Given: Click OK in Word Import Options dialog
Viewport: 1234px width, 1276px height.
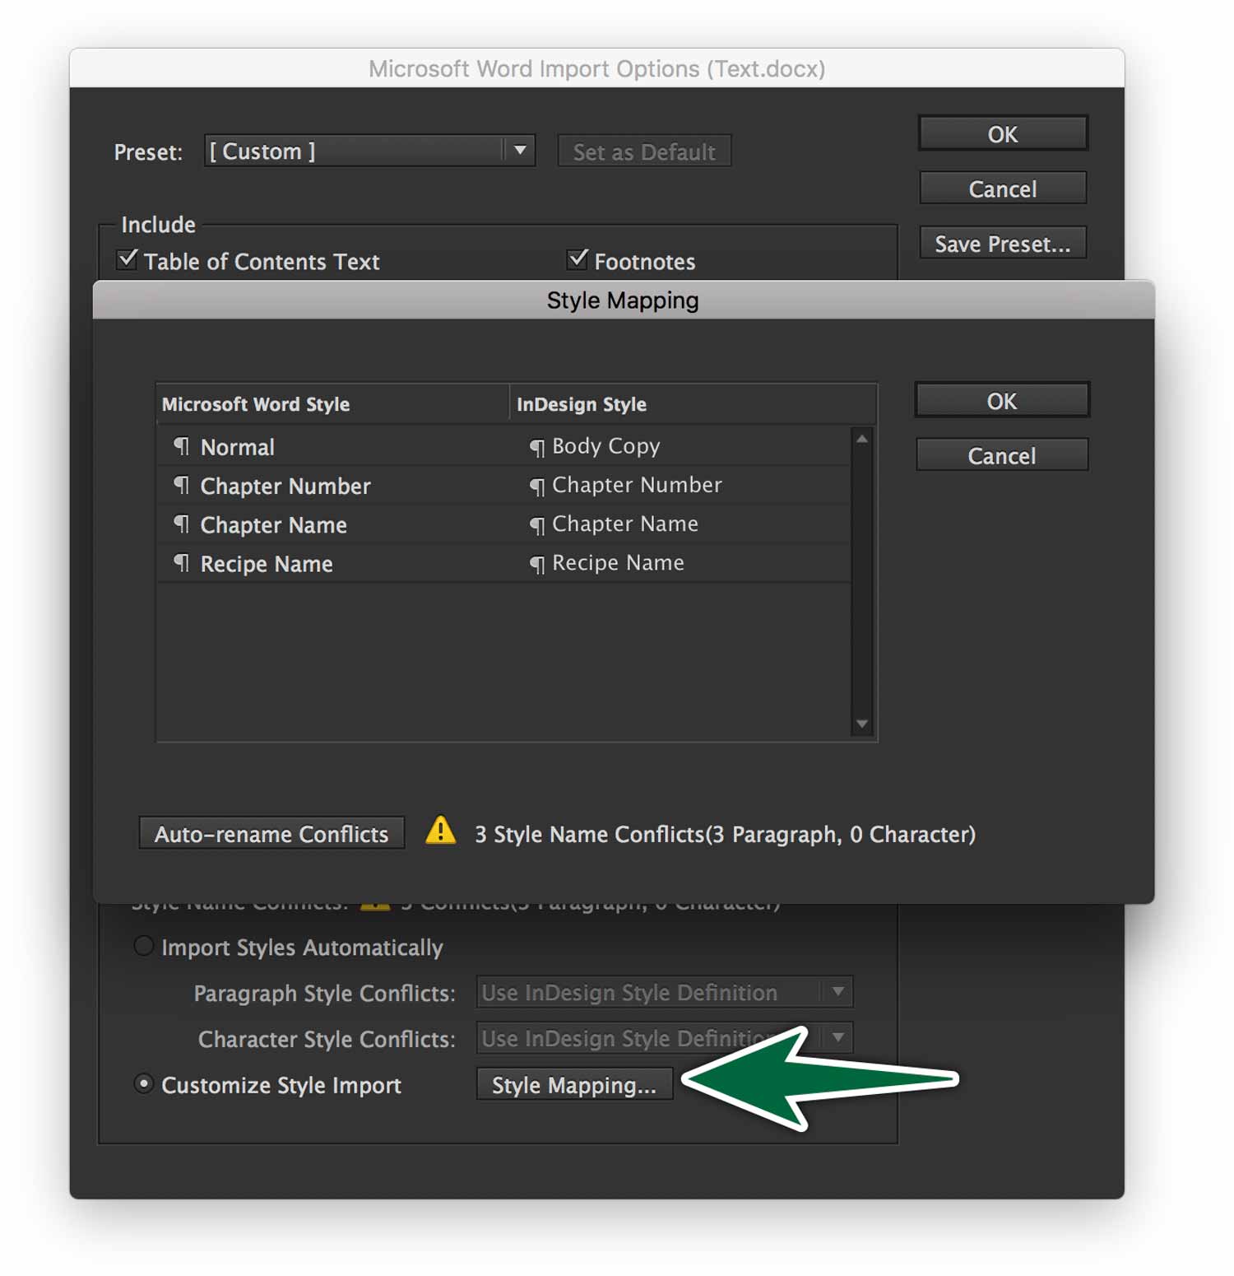Looking at the screenshot, I should click(x=1003, y=133).
